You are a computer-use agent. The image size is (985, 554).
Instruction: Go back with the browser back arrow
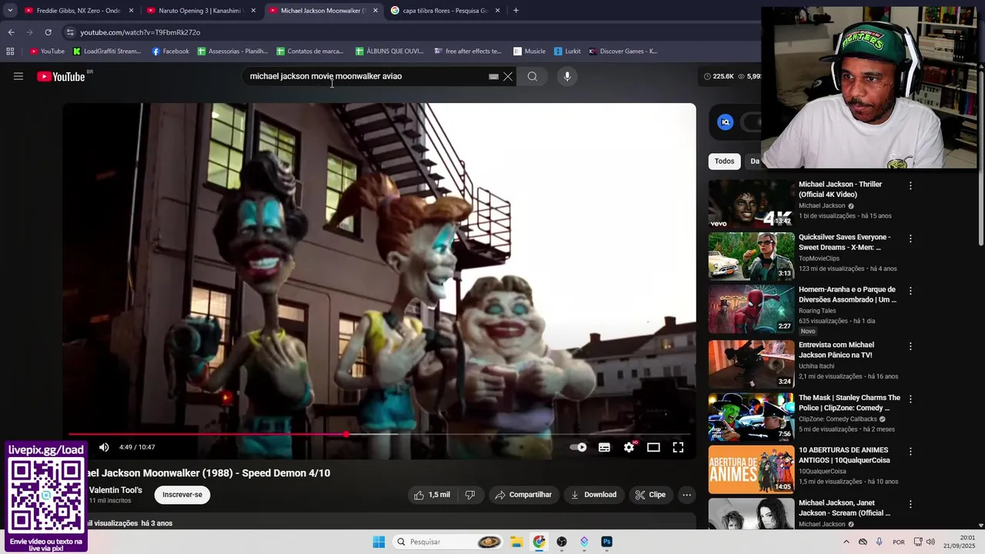(11, 32)
